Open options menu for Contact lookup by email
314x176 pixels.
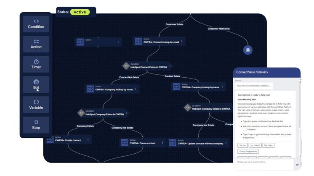pyautogui.click(x=182, y=42)
